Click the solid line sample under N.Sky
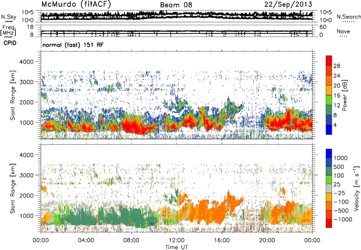The width and height of the screenshot is (361, 250). 9,22
